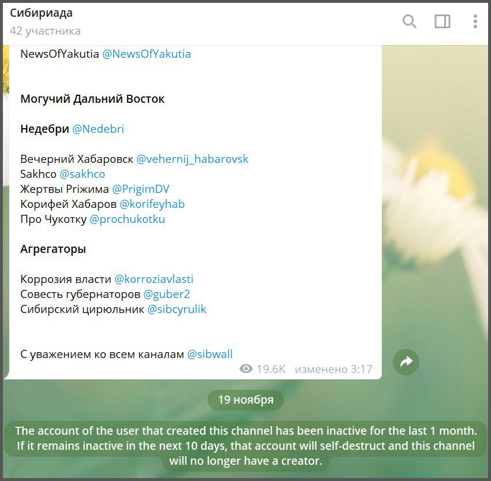Viewport: 491px width, 481px height.
Task: Open the search in channel icon
Action: pyautogui.click(x=410, y=21)
